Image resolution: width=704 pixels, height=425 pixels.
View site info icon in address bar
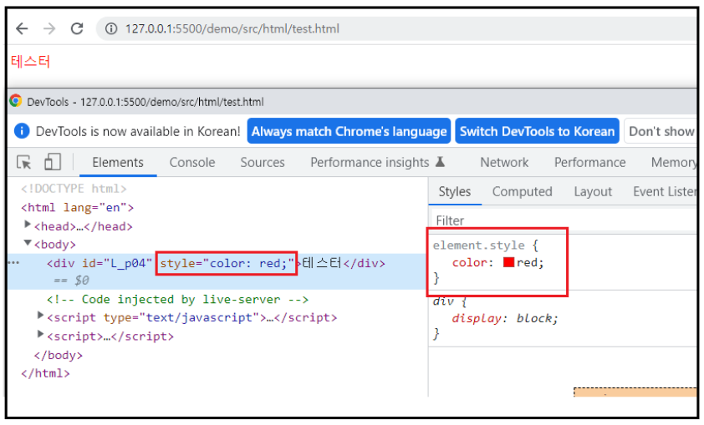(x=111, y=28)
